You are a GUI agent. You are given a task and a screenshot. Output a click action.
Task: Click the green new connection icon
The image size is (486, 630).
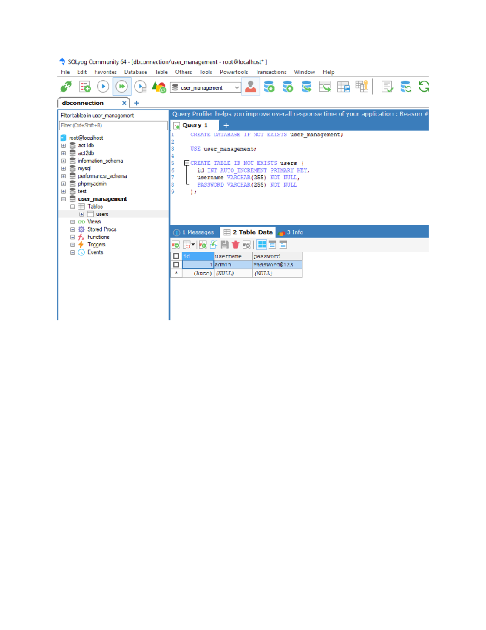66,86
